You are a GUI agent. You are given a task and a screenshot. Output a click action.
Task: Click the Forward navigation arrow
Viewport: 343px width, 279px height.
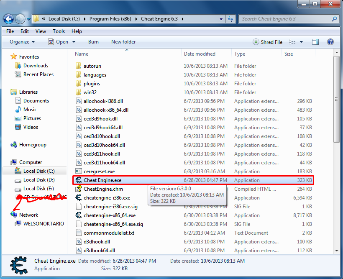(x=20, y=19)
